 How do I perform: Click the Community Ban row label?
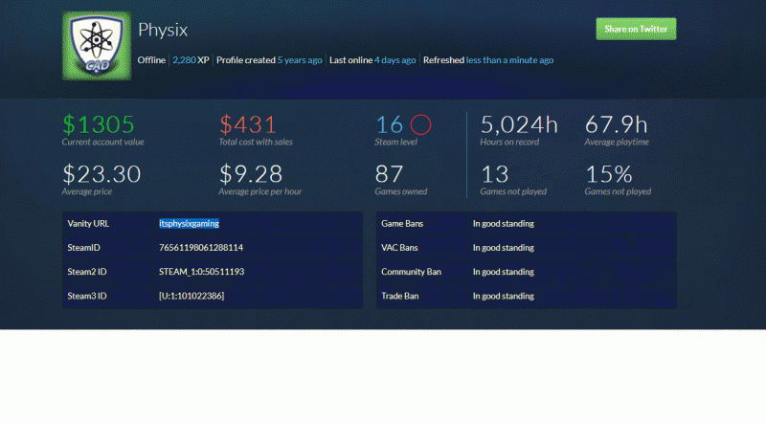[x=412, y=272]
